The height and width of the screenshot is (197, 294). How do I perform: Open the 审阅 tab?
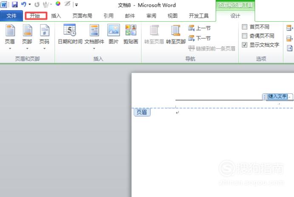click(151, 16)
